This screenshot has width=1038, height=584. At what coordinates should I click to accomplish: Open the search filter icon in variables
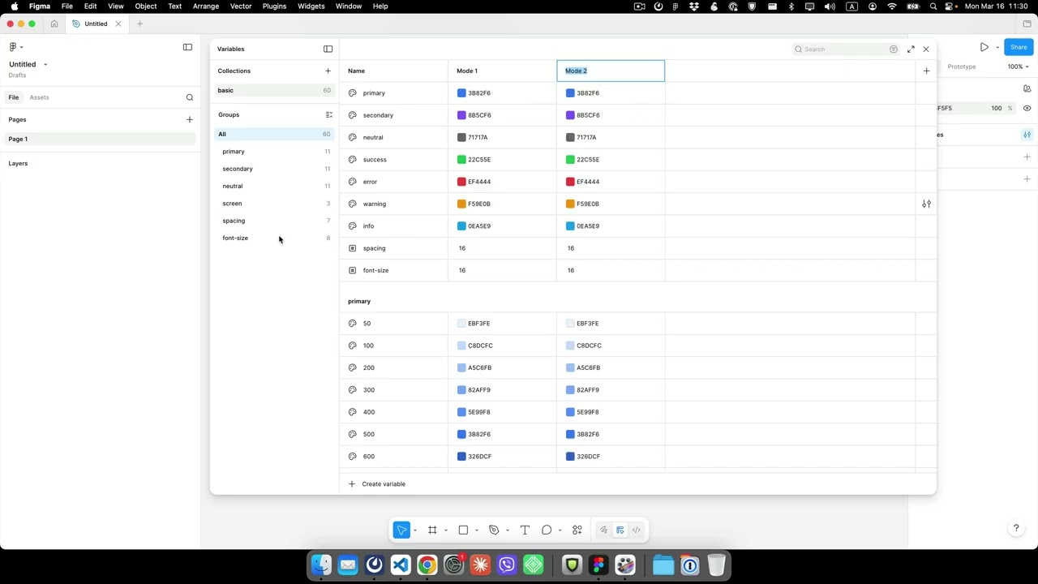pyautogui.click(x=894, y=49)
